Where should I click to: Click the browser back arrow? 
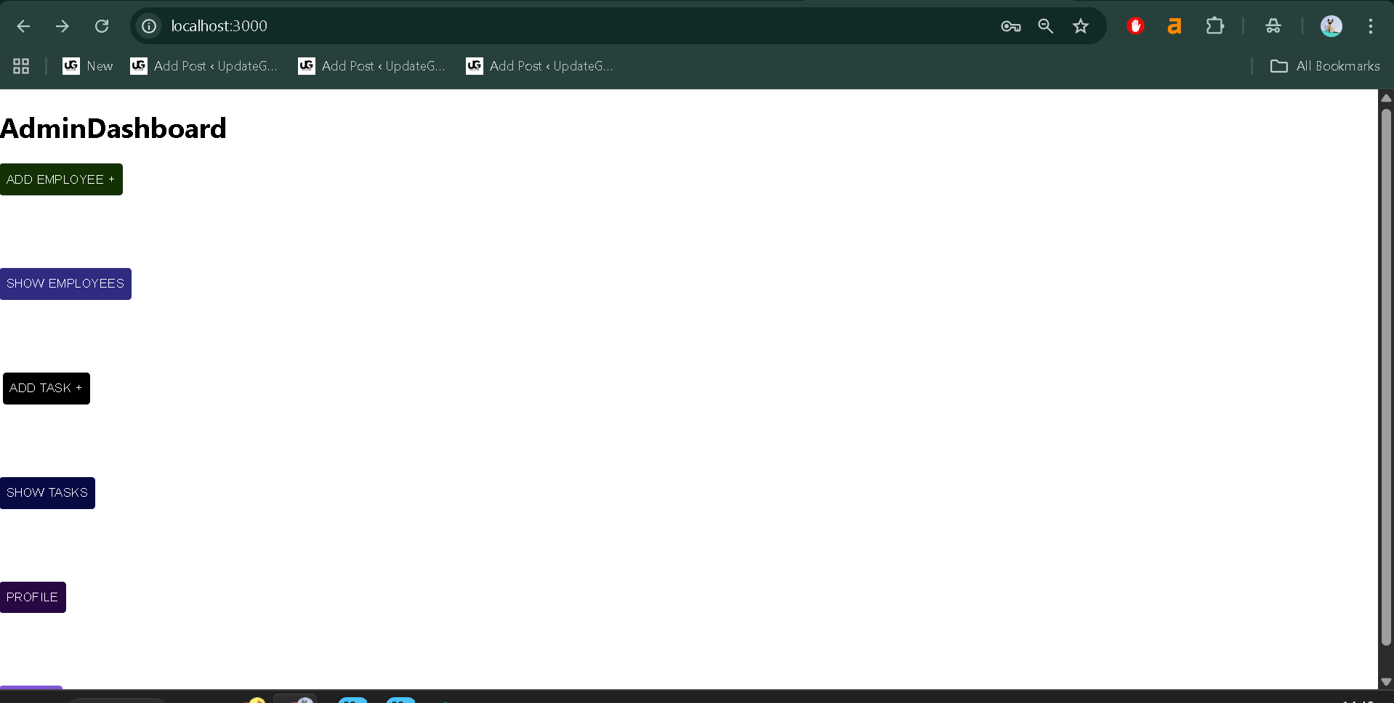tap(23, 26)
